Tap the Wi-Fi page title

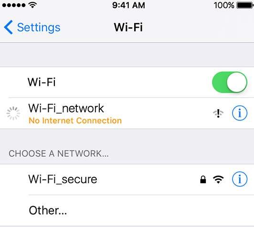(x=128, y=27)
